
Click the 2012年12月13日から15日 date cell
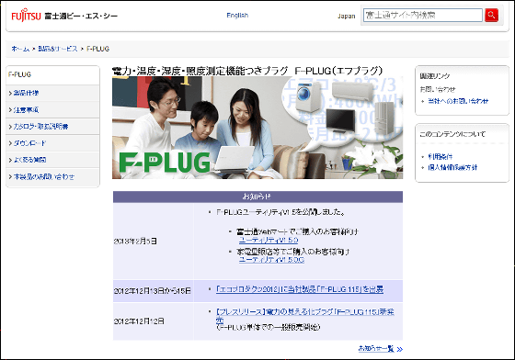(154, 291)
